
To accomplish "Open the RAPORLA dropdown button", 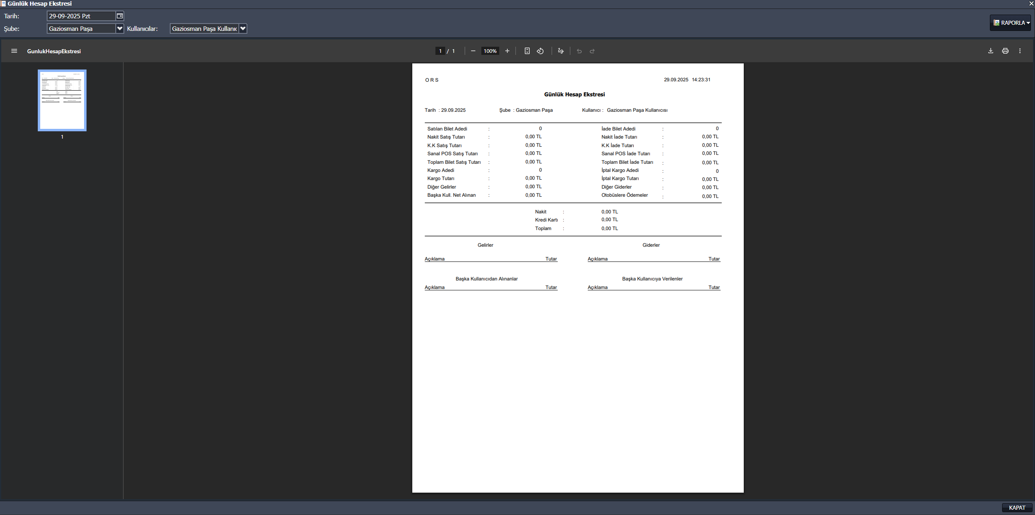I will 1011,23.
